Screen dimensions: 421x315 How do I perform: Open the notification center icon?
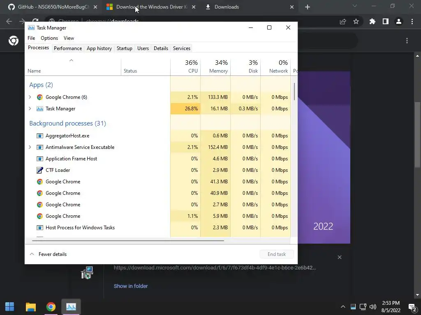412,307
